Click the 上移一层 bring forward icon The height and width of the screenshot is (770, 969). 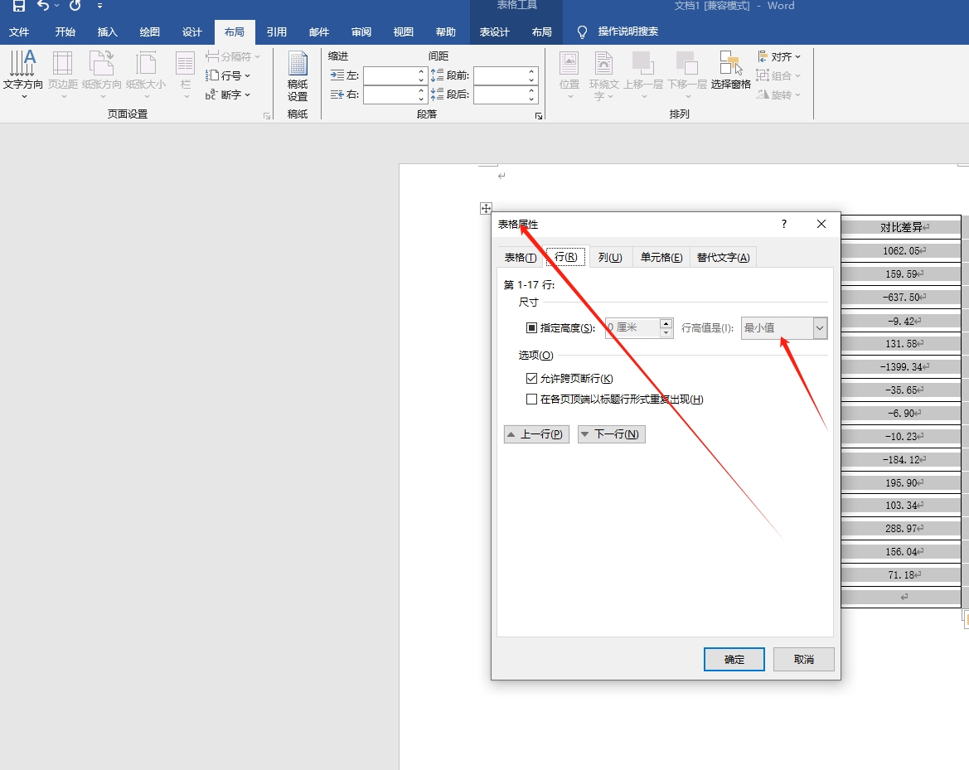(642, 75)
